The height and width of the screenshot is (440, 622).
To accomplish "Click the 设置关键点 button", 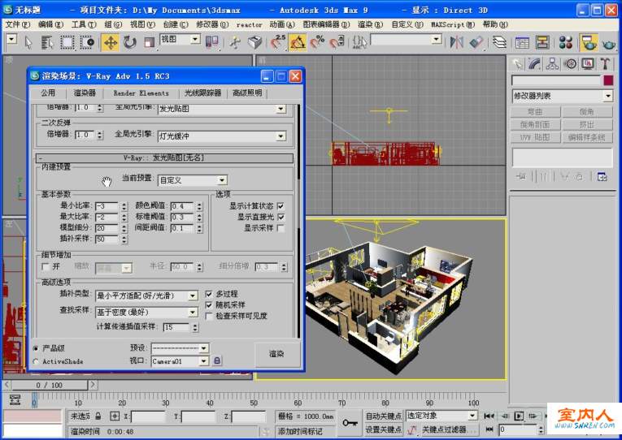I will tap(383, 429).
